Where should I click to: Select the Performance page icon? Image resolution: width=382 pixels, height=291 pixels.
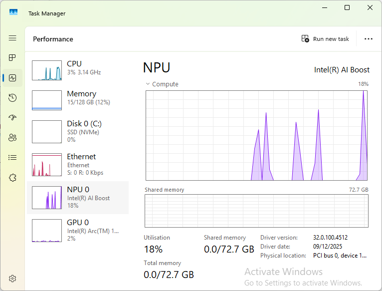click(x=12, y=78)
